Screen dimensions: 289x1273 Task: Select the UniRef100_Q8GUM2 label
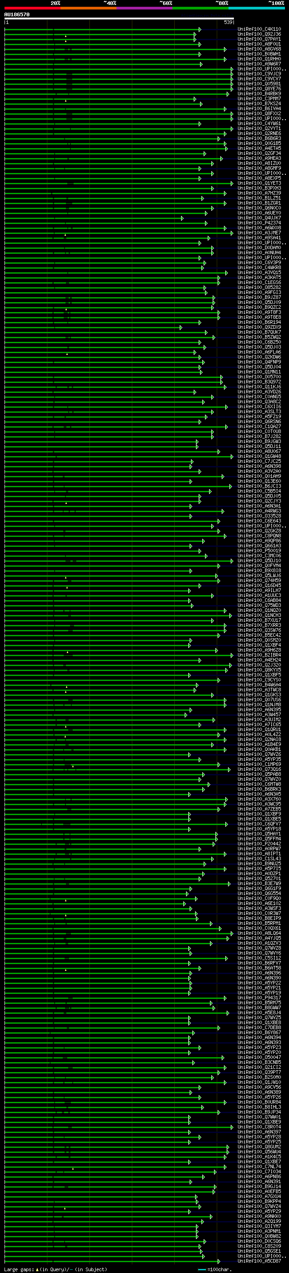click(x=259, y=1147)
